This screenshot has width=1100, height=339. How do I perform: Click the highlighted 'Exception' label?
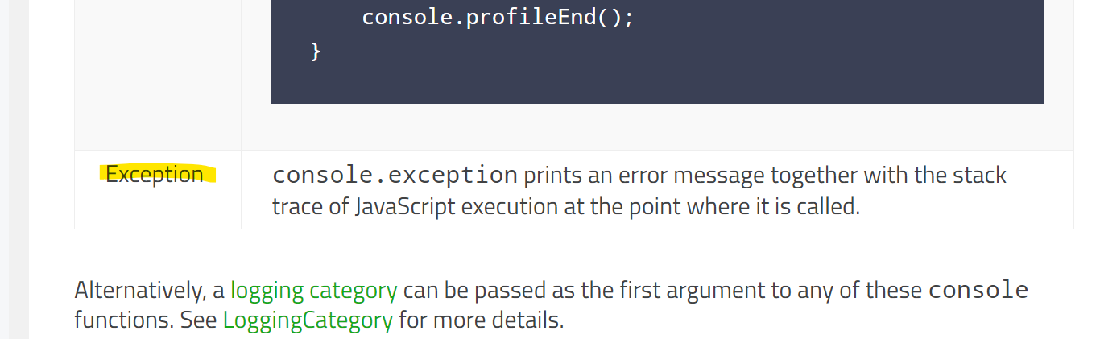click(155, 175)
